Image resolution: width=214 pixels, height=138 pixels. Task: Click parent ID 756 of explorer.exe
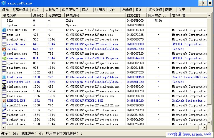pyautogui.click(x=51, y=53)
